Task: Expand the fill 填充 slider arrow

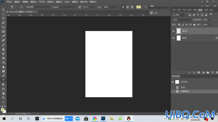Action: pyautogui.click(x=210, y=25)
